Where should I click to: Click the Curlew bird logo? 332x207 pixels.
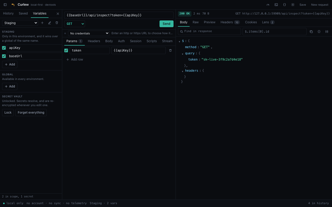click(13, 5)
